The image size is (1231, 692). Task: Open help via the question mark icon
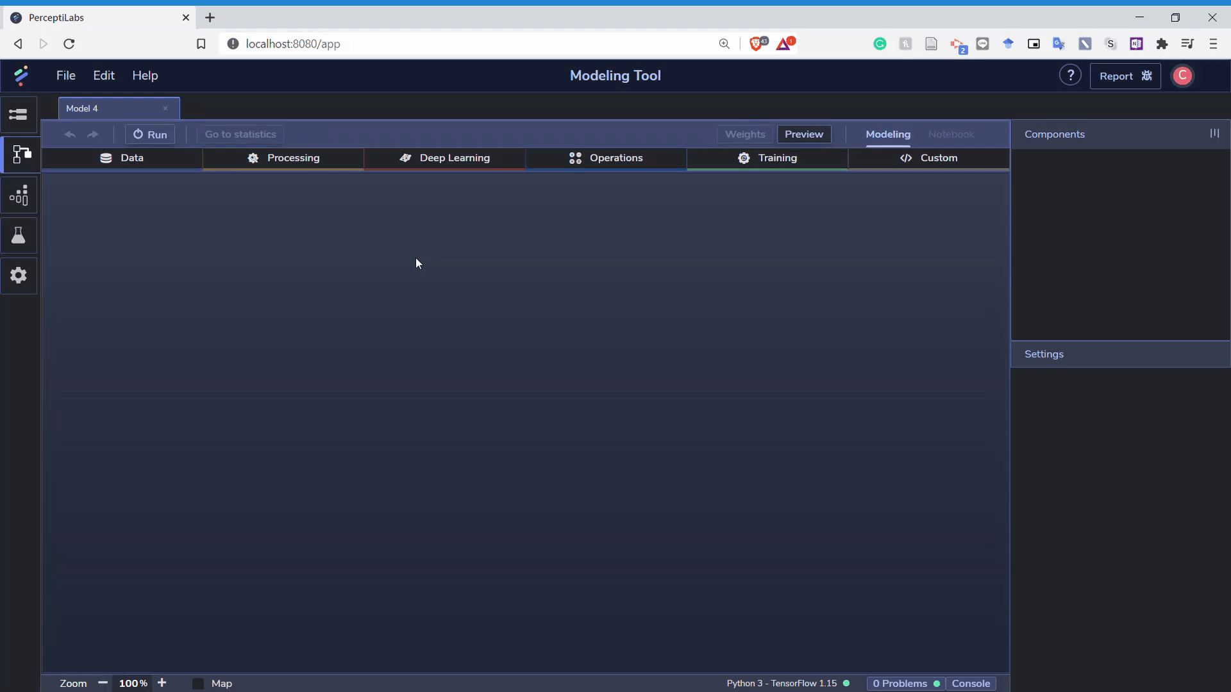click(1070, 76)
